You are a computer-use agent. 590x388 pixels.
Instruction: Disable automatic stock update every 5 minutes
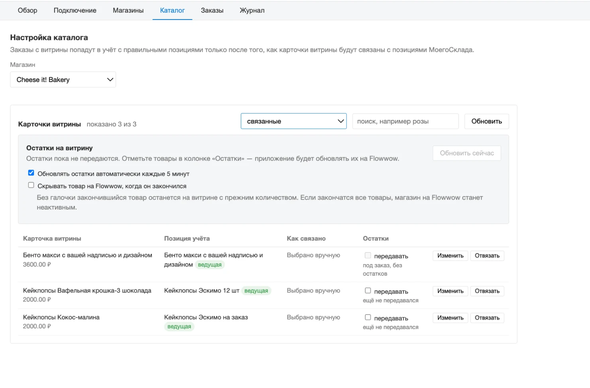tap(31, 173)
